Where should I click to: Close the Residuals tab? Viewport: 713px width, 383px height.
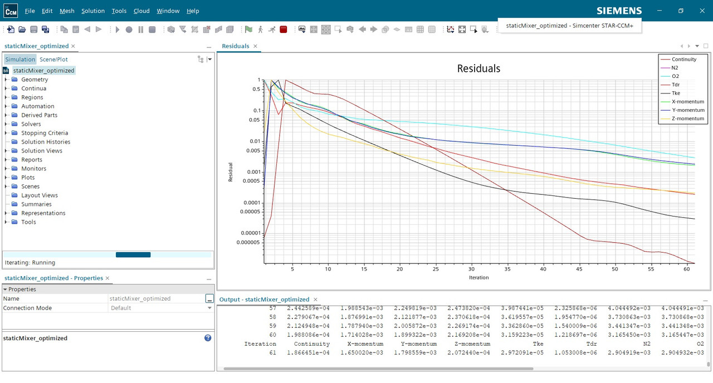[x=256, y=46]
